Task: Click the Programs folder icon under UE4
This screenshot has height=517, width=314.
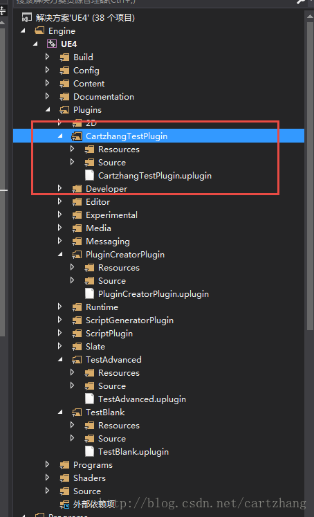Action: coord(64,465)
